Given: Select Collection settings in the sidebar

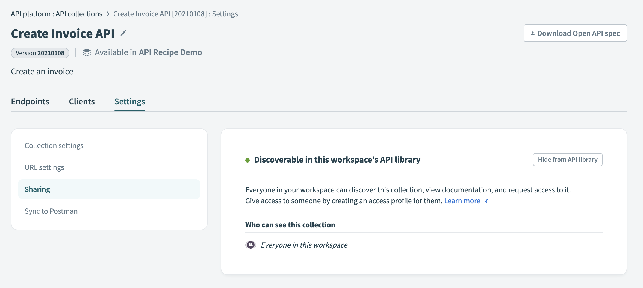Looking at the screenshot, I should 54,145.
